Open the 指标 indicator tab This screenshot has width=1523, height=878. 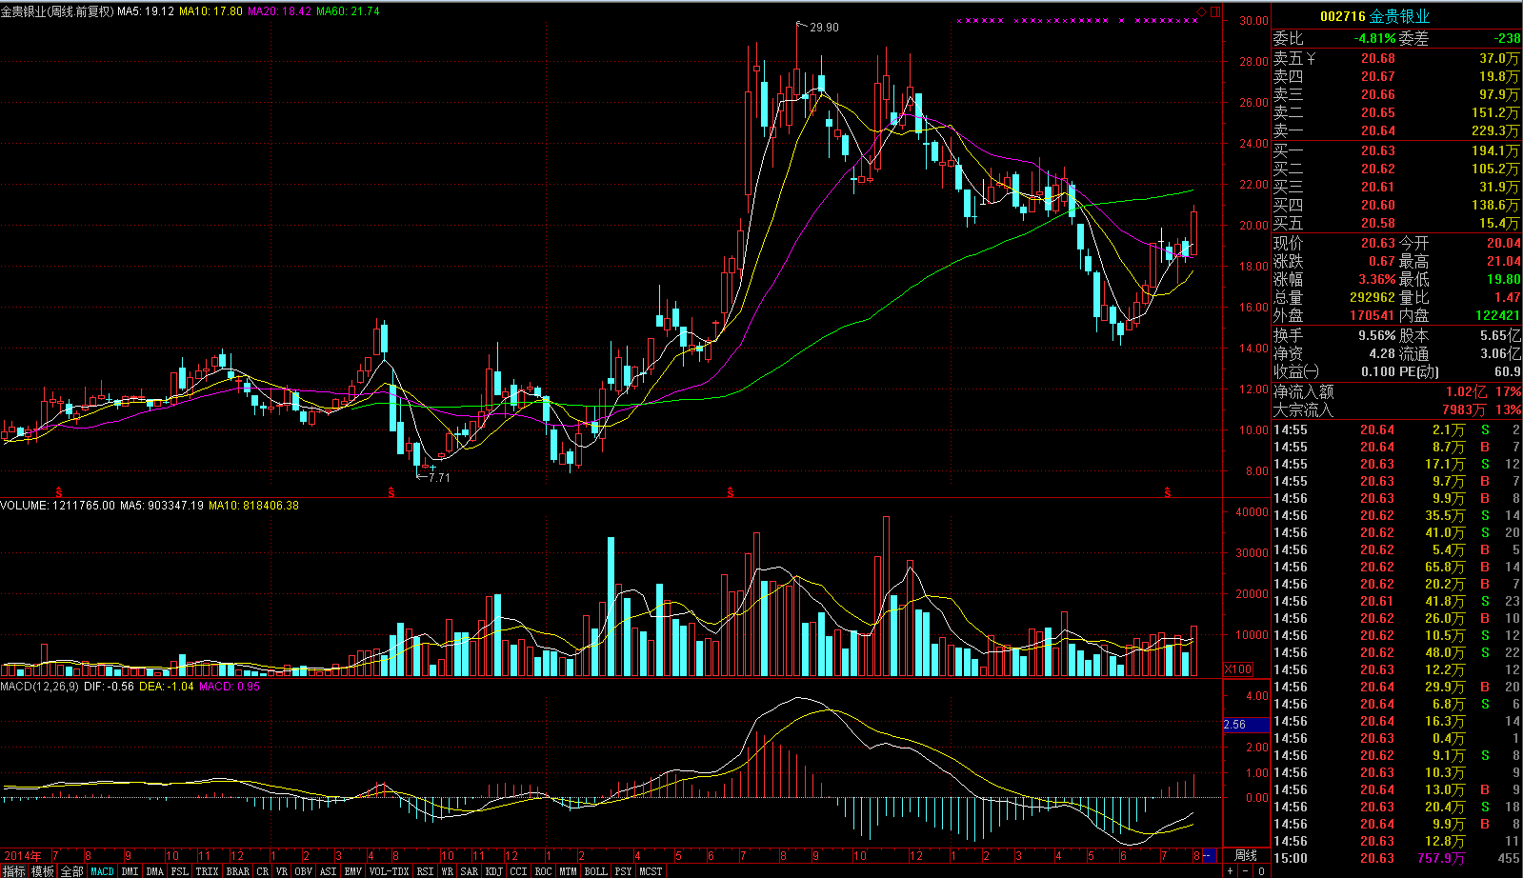point(13,871)
